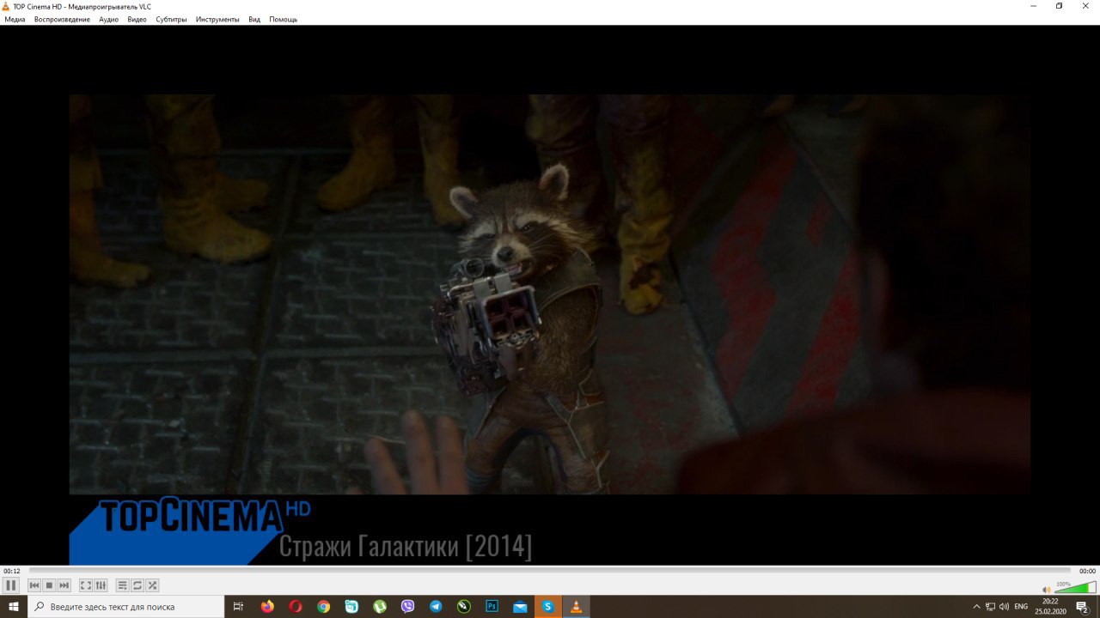This screenshot has height=618, width=1100.
Task: Click VLC taskbar button
Action: pos(576,607)
